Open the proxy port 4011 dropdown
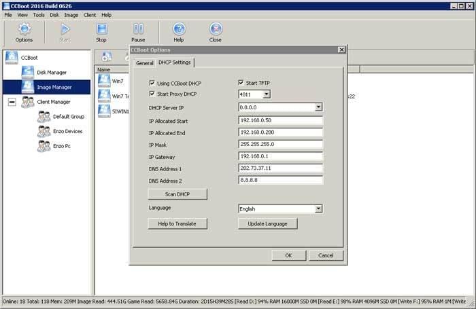The height and width of the screenshot is (309, 476). point(266,94)
